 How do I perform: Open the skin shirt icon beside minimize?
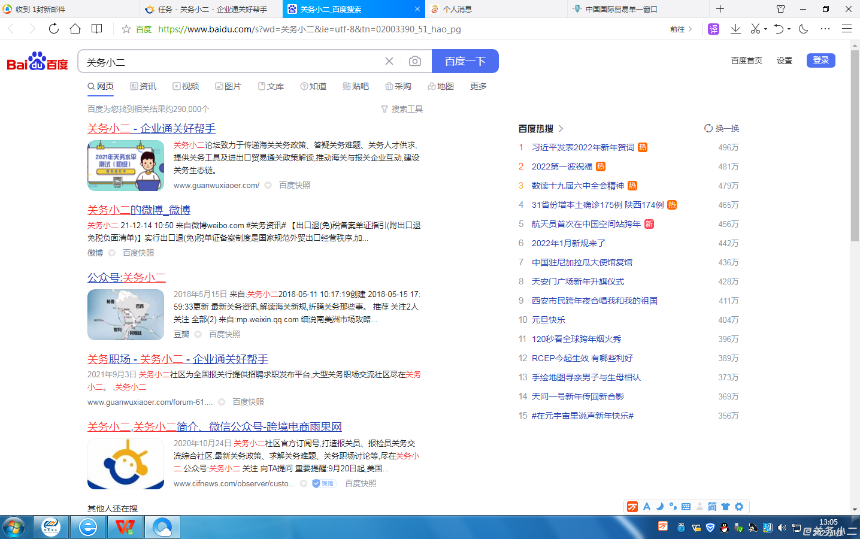click(780, 9)
